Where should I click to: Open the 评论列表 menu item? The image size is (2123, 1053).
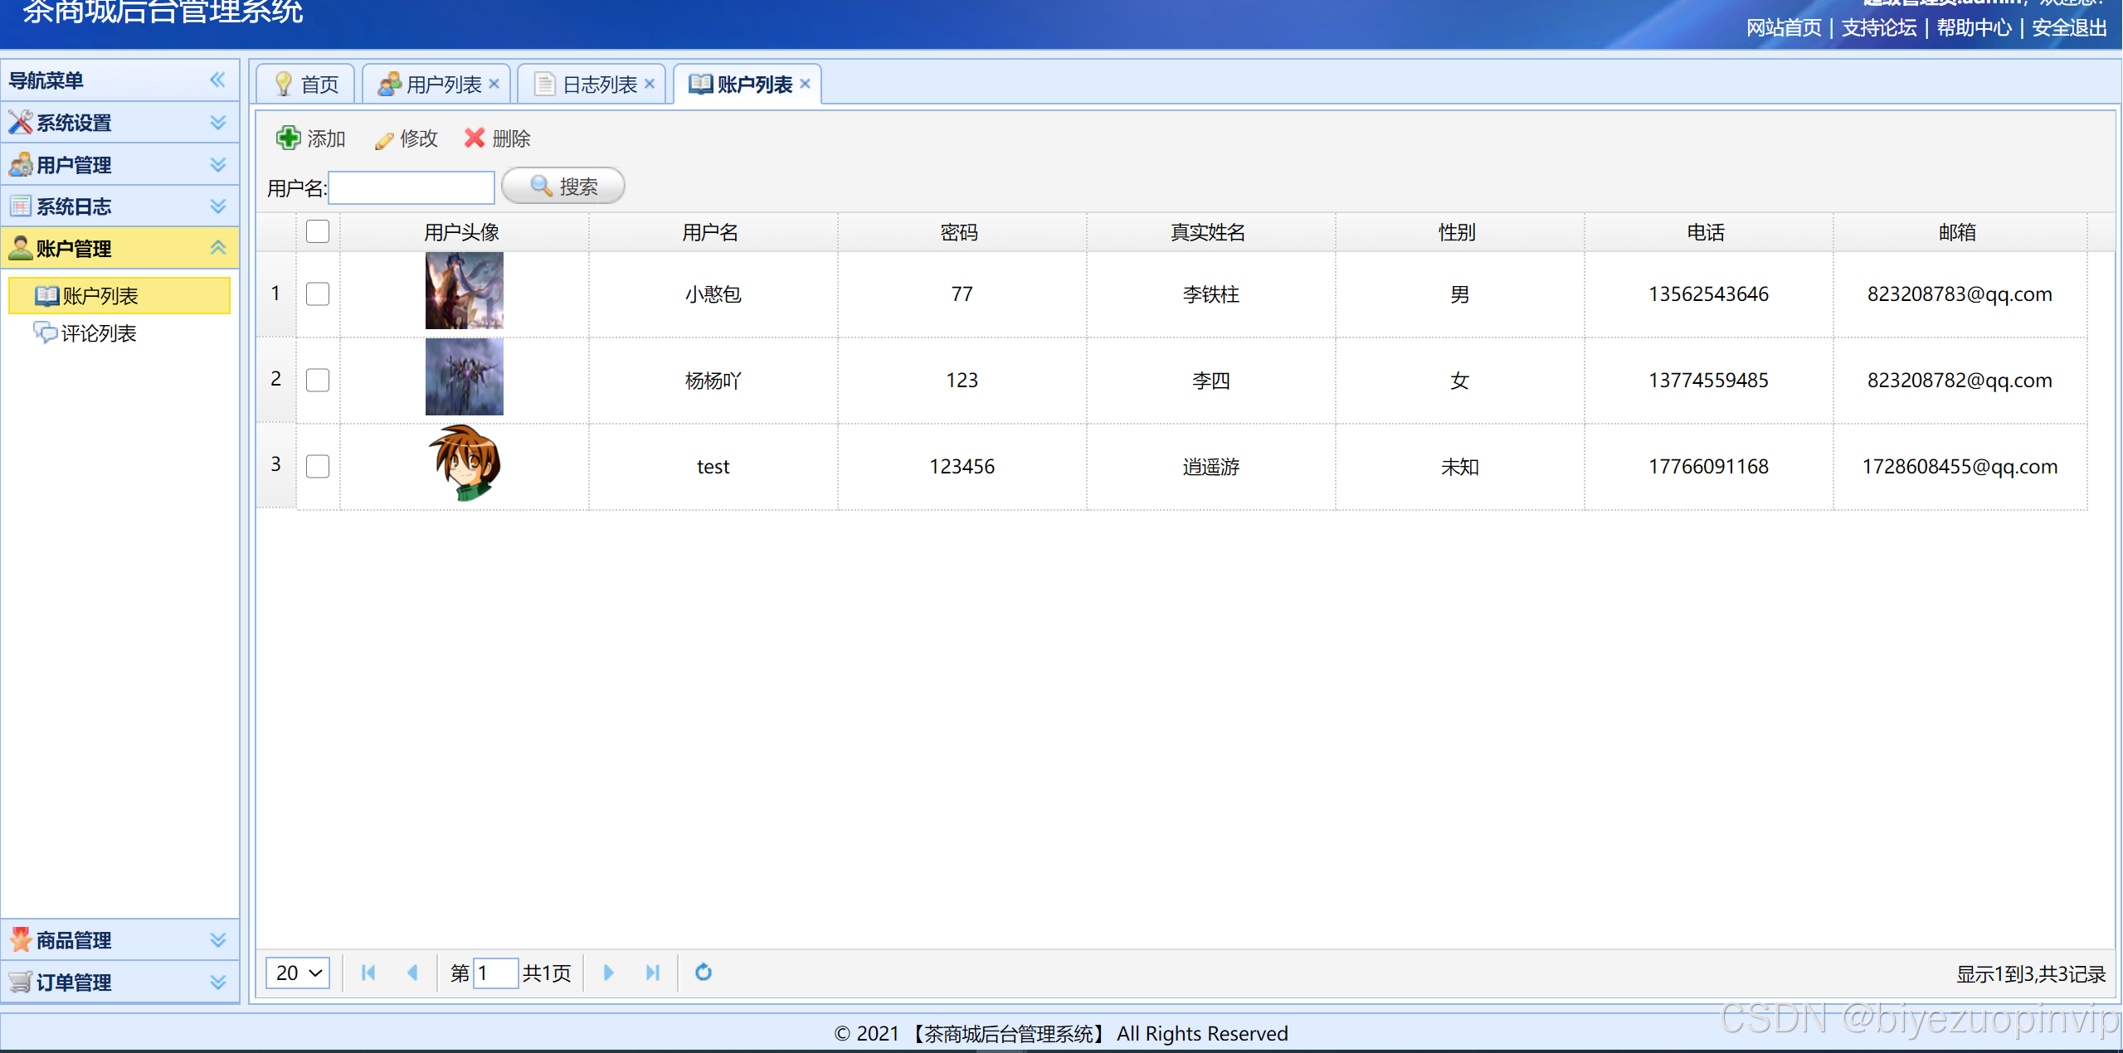98,333
